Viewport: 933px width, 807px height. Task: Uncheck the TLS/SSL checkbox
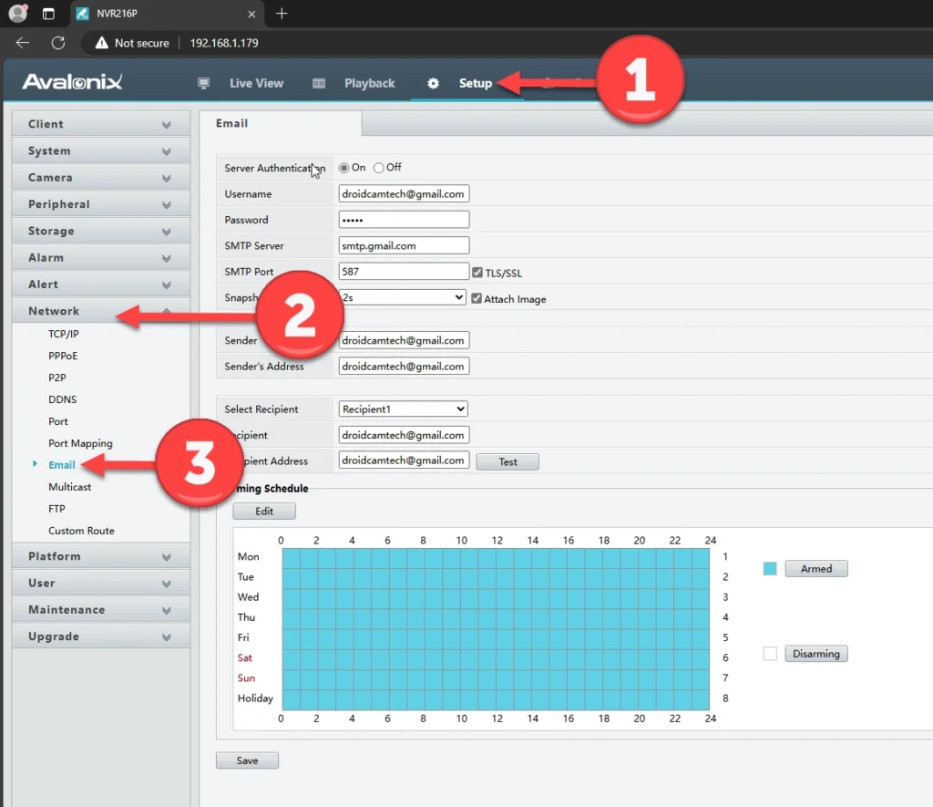[477, 273]
